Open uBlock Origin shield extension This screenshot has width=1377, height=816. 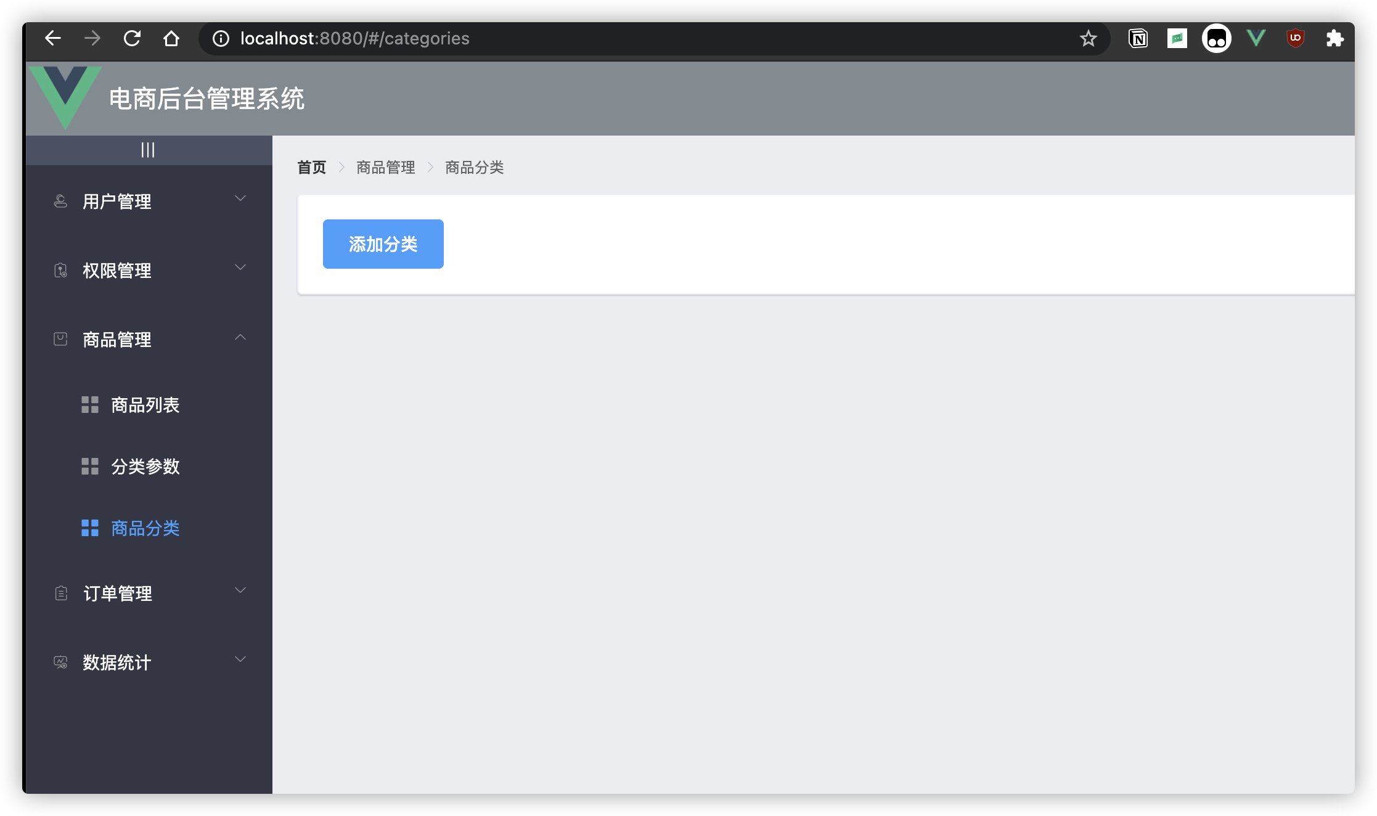point(1296,38)
